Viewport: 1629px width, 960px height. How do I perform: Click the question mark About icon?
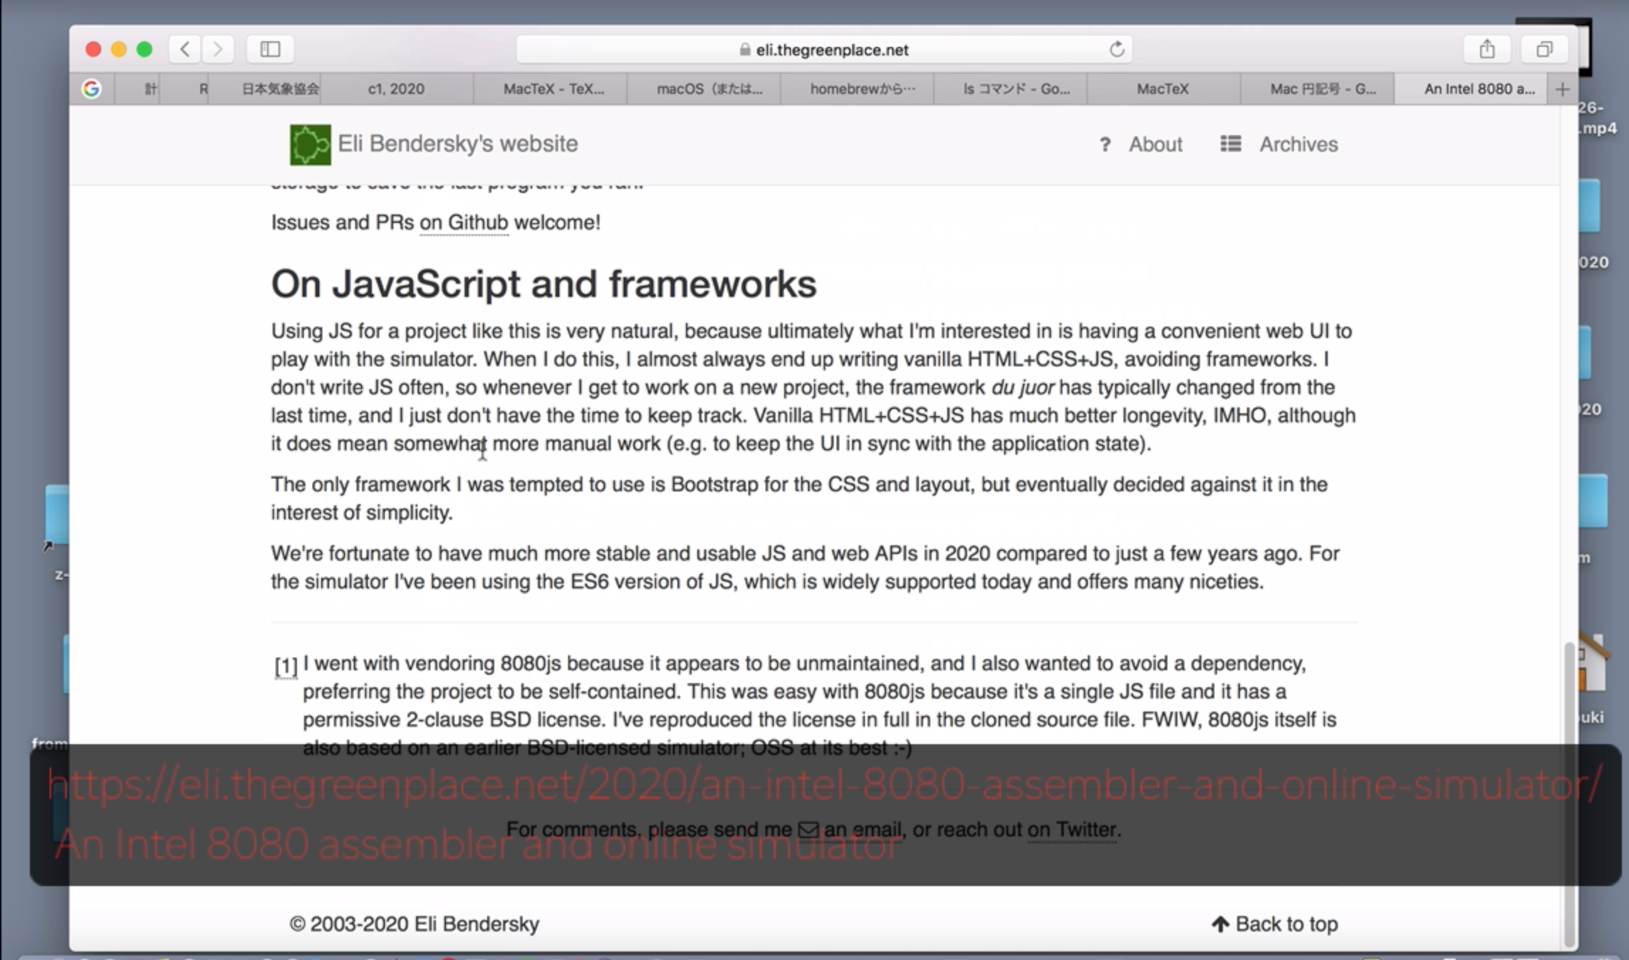pos(1105,145)
